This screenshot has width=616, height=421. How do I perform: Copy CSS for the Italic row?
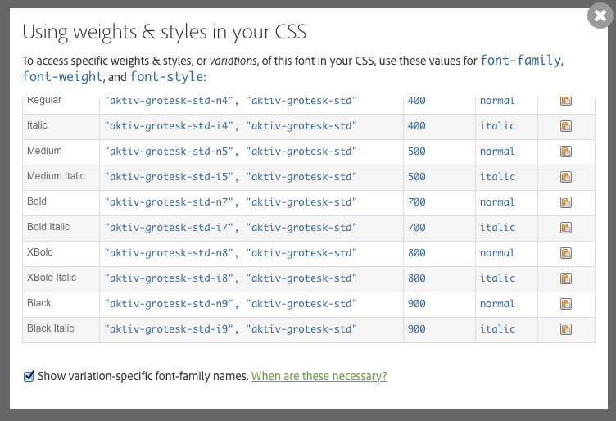click(x=566, y=126)
